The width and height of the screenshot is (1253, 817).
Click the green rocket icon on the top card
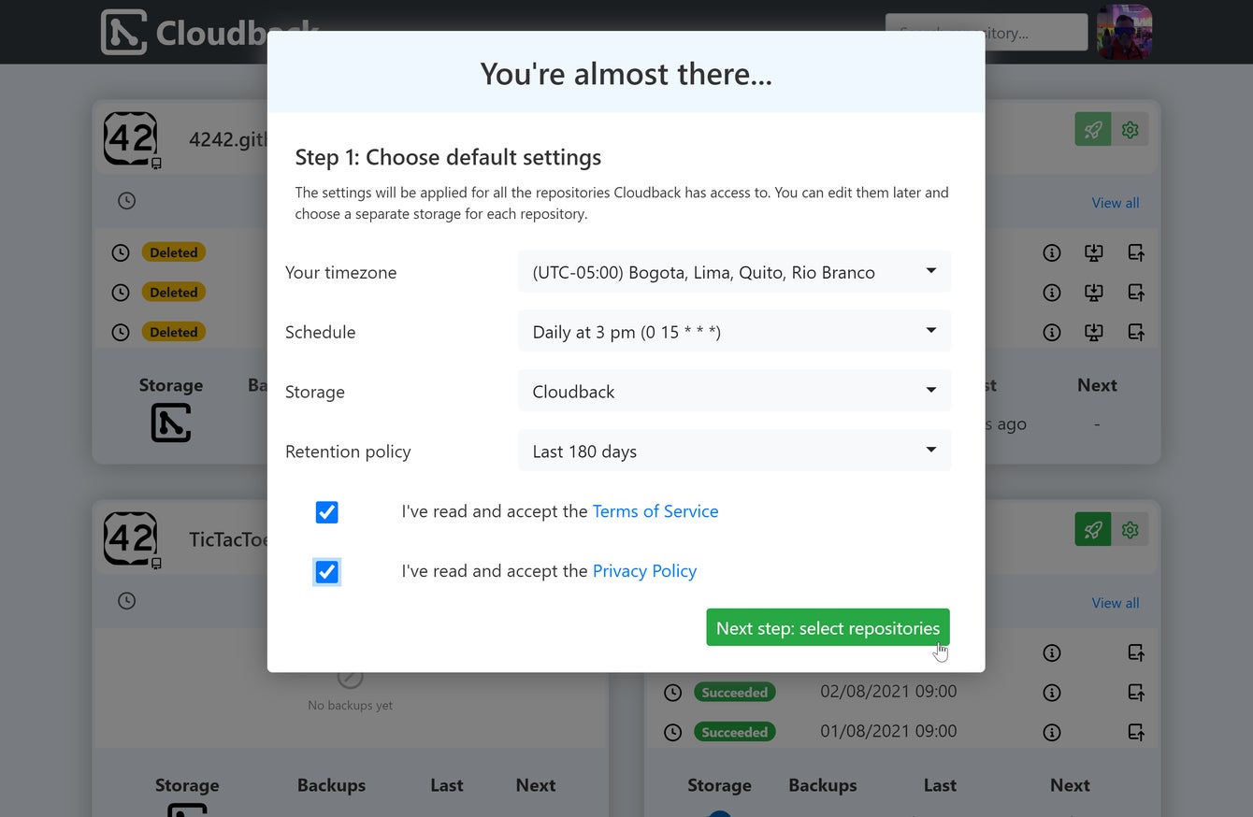click(1093, 130)
